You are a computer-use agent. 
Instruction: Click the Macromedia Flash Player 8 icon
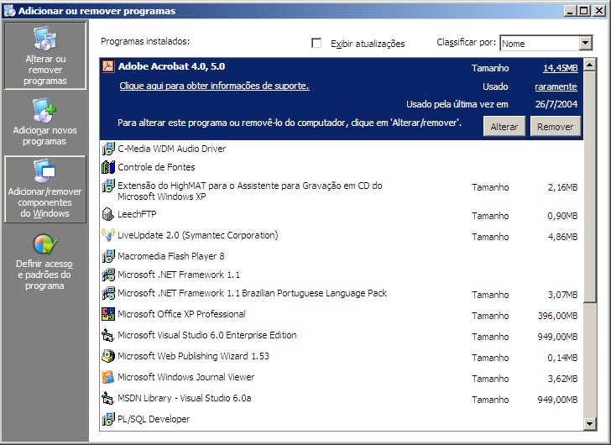[108, 256]
